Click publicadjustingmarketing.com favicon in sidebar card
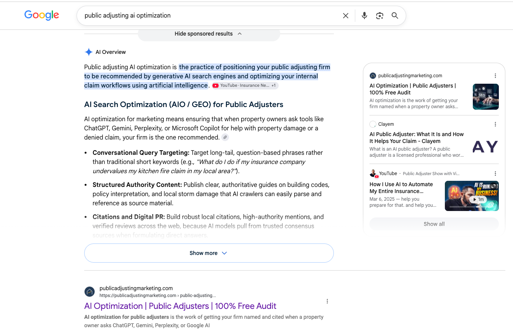The image size is (513, 336). [x=373, y=76]
